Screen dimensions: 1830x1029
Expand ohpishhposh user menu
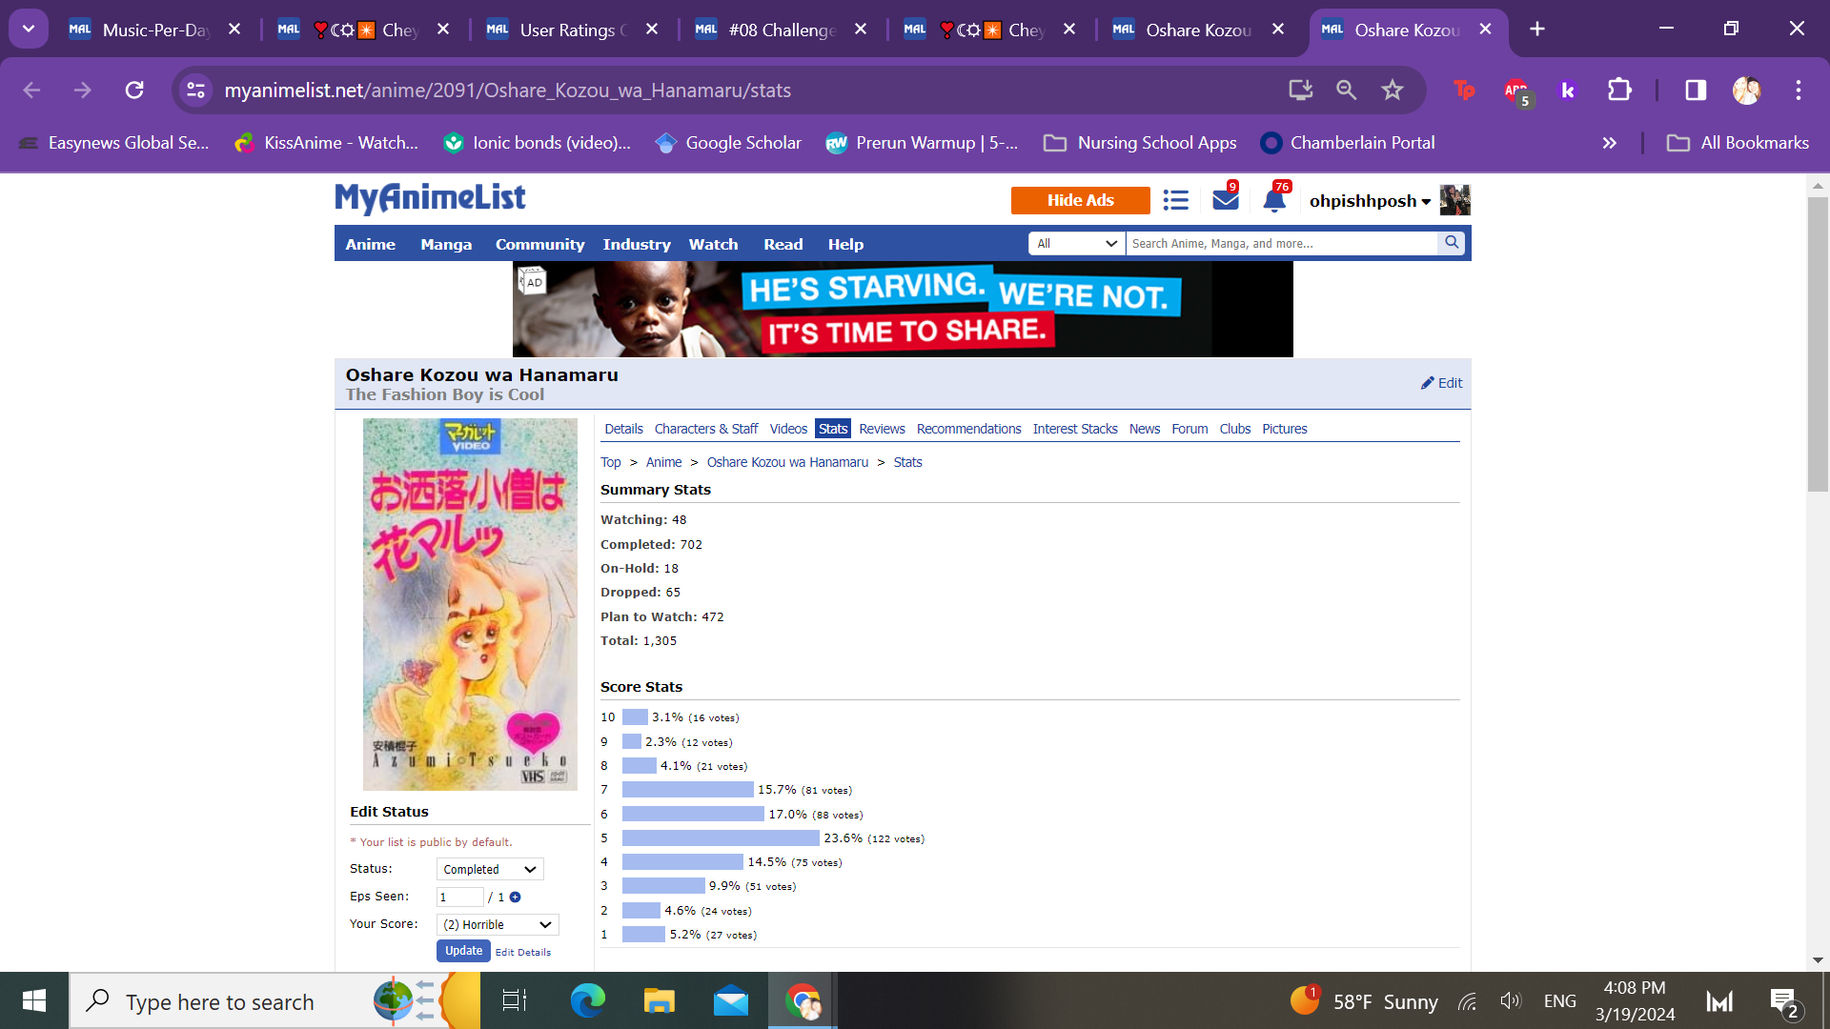click(1370, 201)
